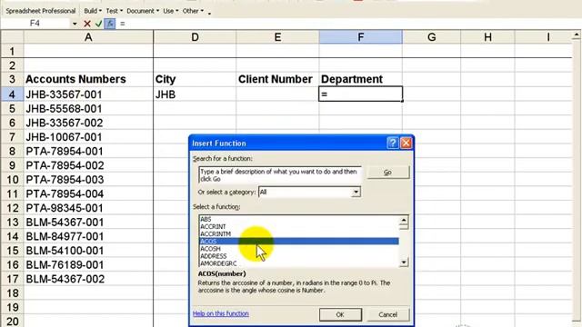Click the City header cell
Screen dimensions: 582x327
tap(195, 79)
